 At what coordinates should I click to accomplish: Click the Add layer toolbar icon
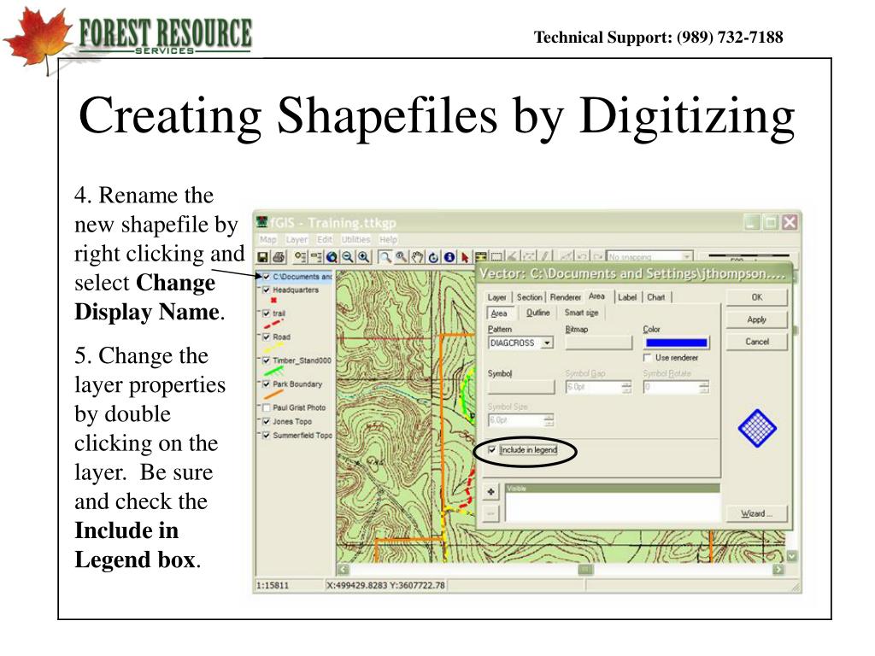tap(300, 257)
